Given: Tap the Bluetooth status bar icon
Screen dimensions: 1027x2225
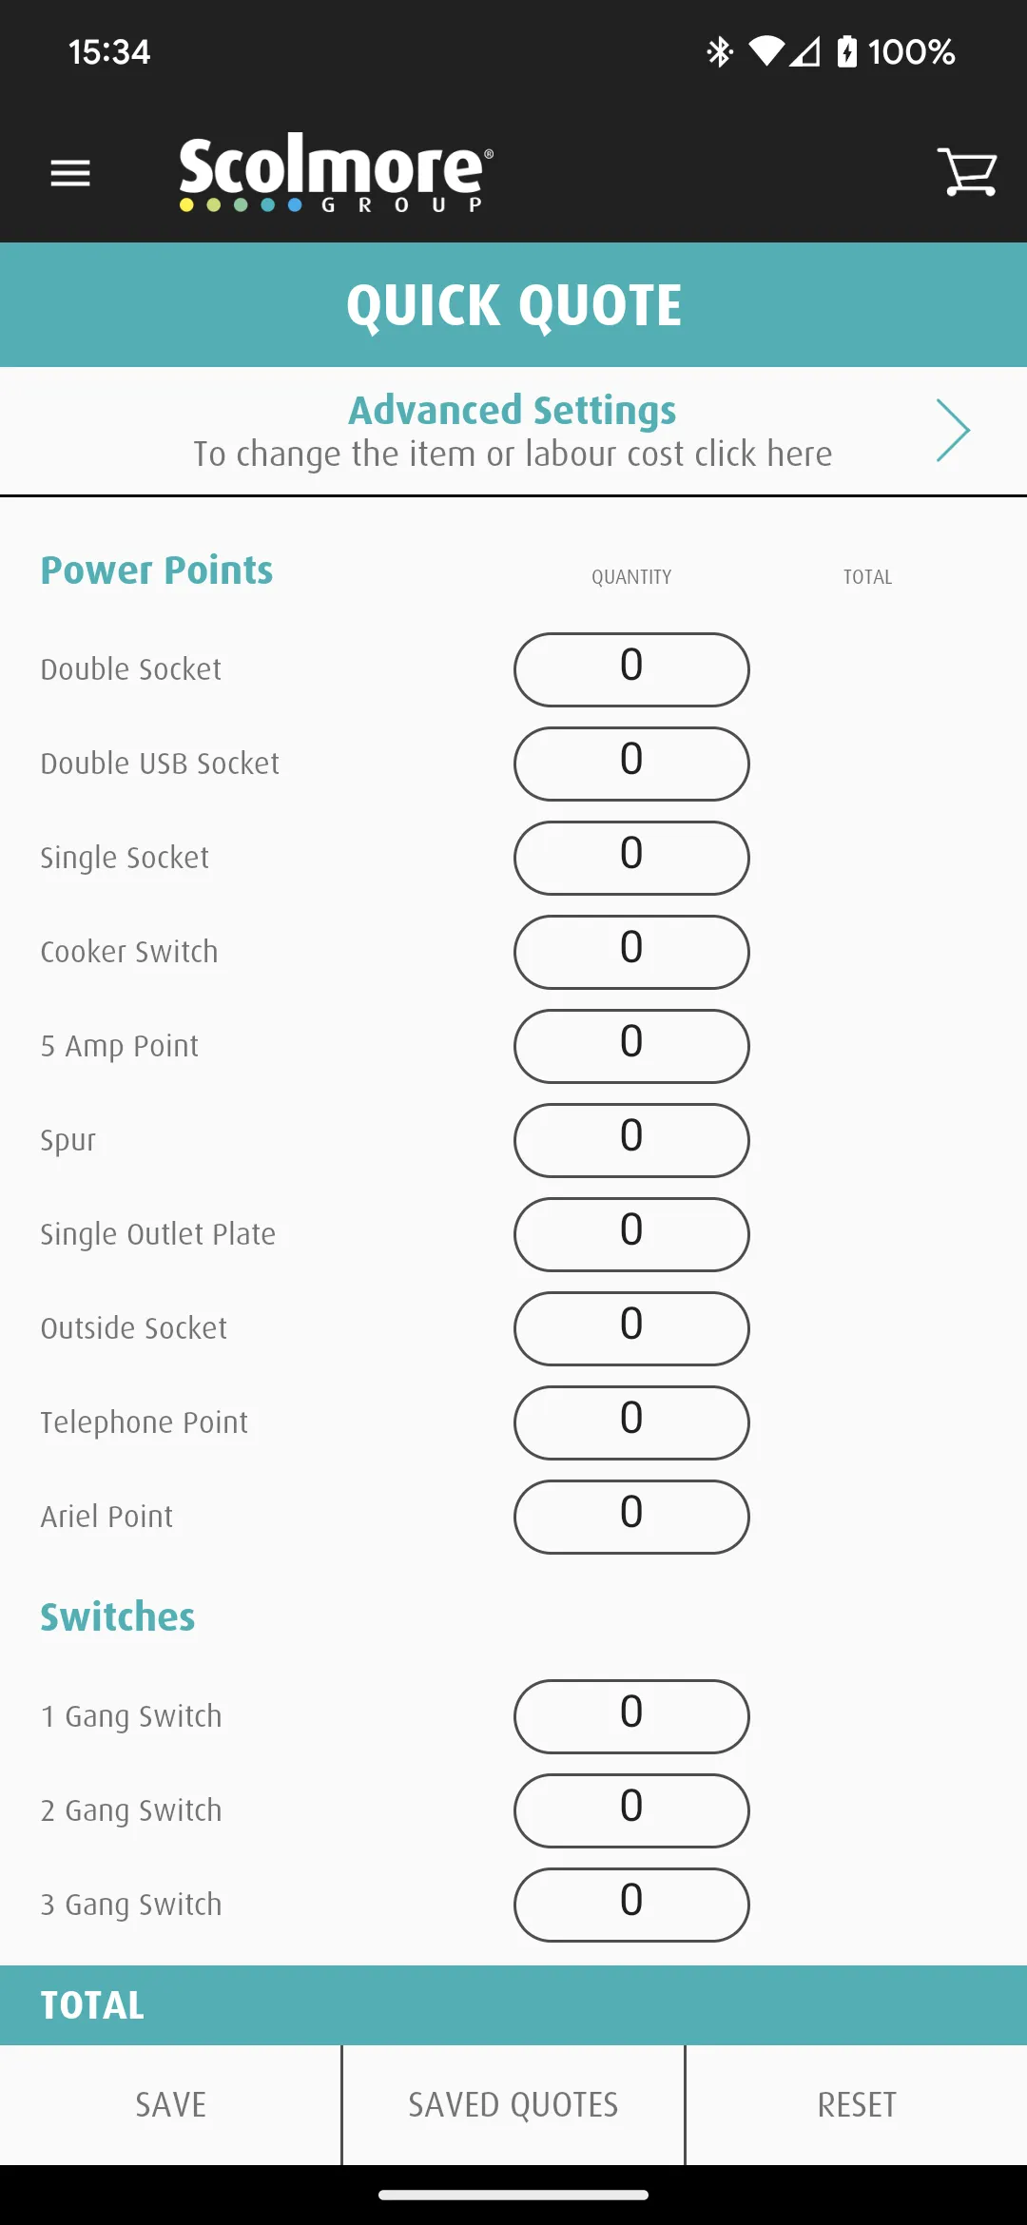Looking at the screenshot, I should pos(720,51).
